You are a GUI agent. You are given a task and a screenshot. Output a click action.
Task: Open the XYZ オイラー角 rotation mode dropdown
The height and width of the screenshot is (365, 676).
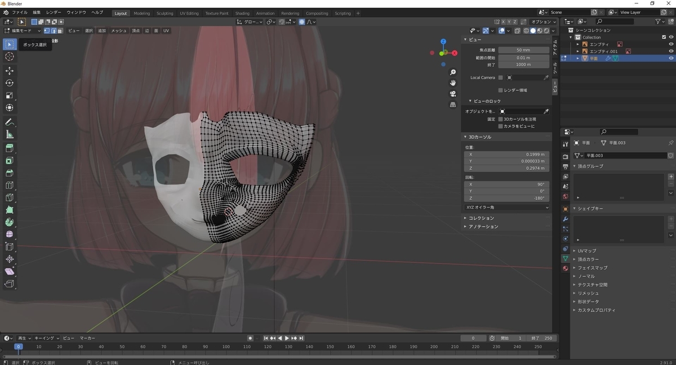pyautogui.click(x=507, y=208)
